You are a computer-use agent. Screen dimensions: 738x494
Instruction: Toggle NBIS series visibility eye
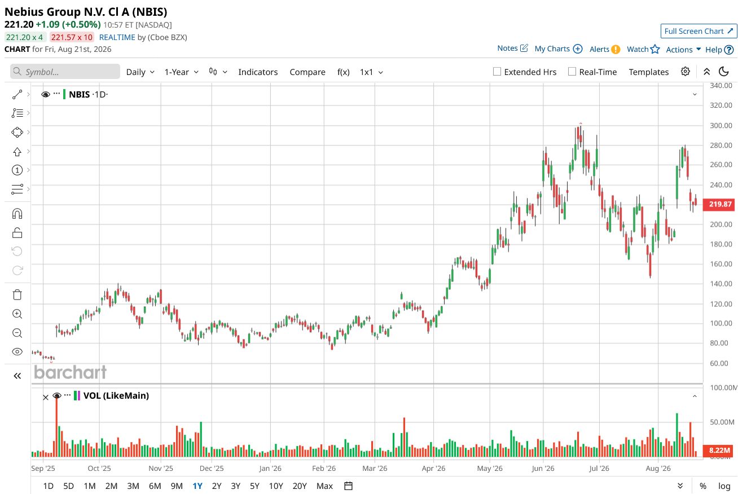click(x=46, y=94)
